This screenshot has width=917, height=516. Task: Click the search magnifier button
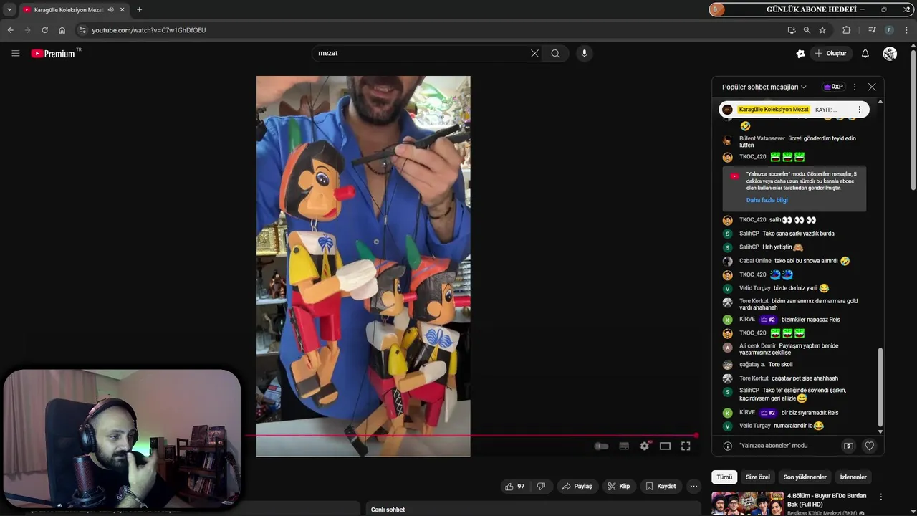pos(555,53)
